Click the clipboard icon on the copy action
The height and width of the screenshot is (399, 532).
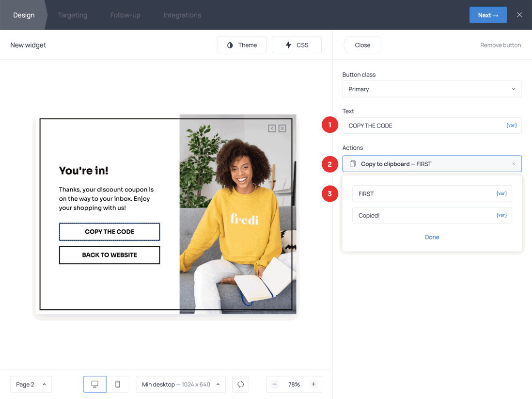[352, 163]
